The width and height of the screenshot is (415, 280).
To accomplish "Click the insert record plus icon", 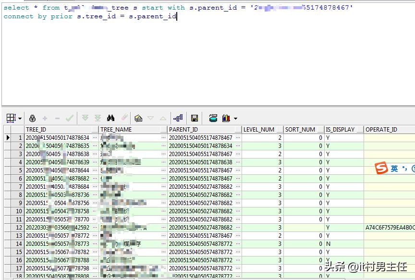I will [45, 118].
